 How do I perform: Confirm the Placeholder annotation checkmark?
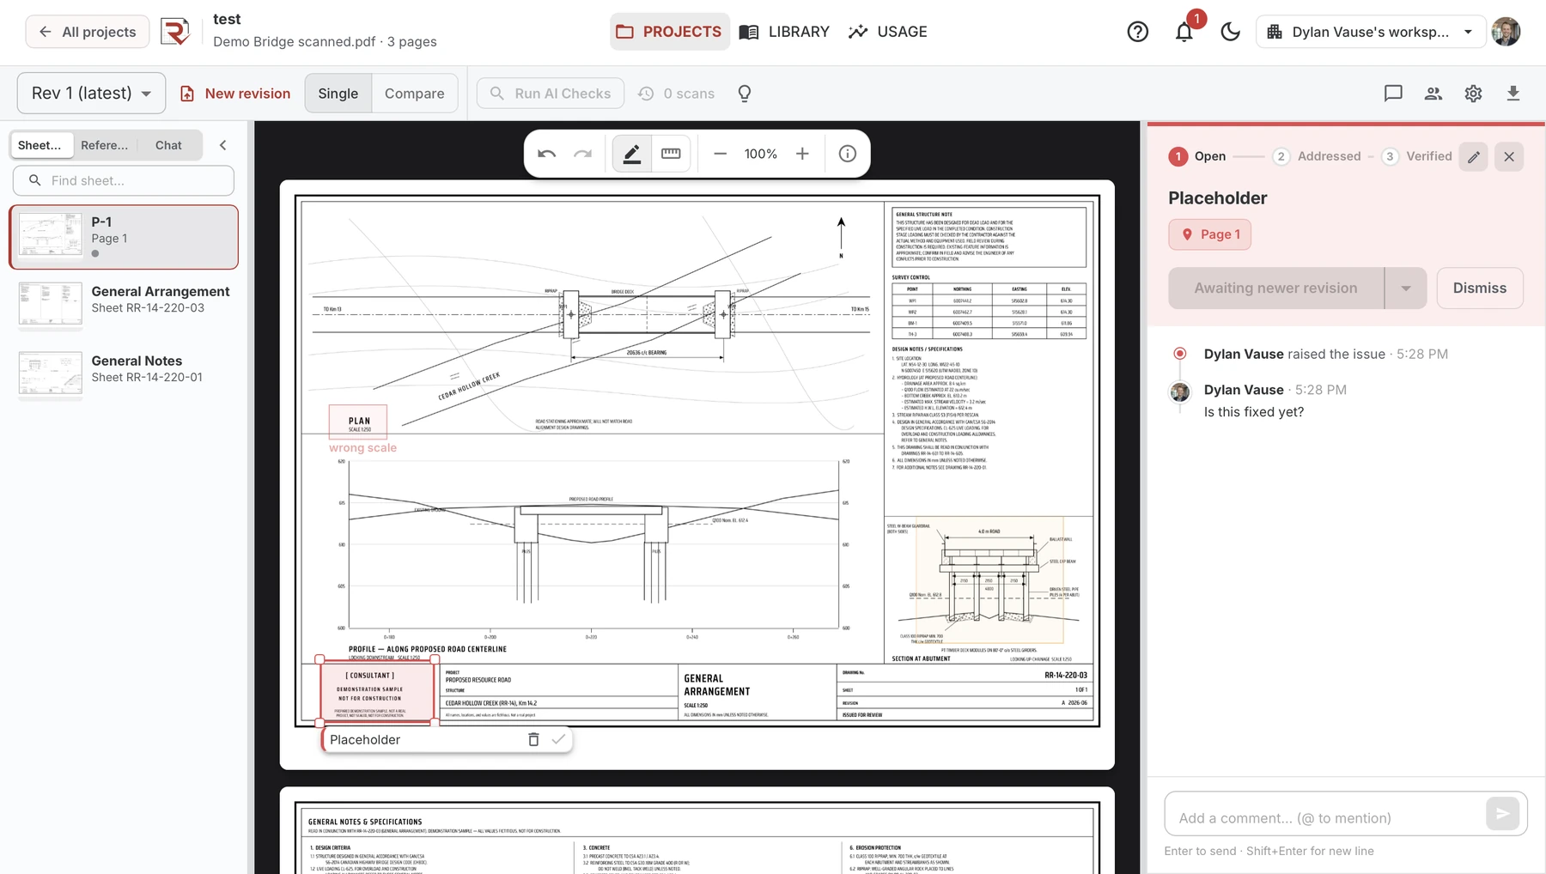pyautogui.click(x=558, y=739)
